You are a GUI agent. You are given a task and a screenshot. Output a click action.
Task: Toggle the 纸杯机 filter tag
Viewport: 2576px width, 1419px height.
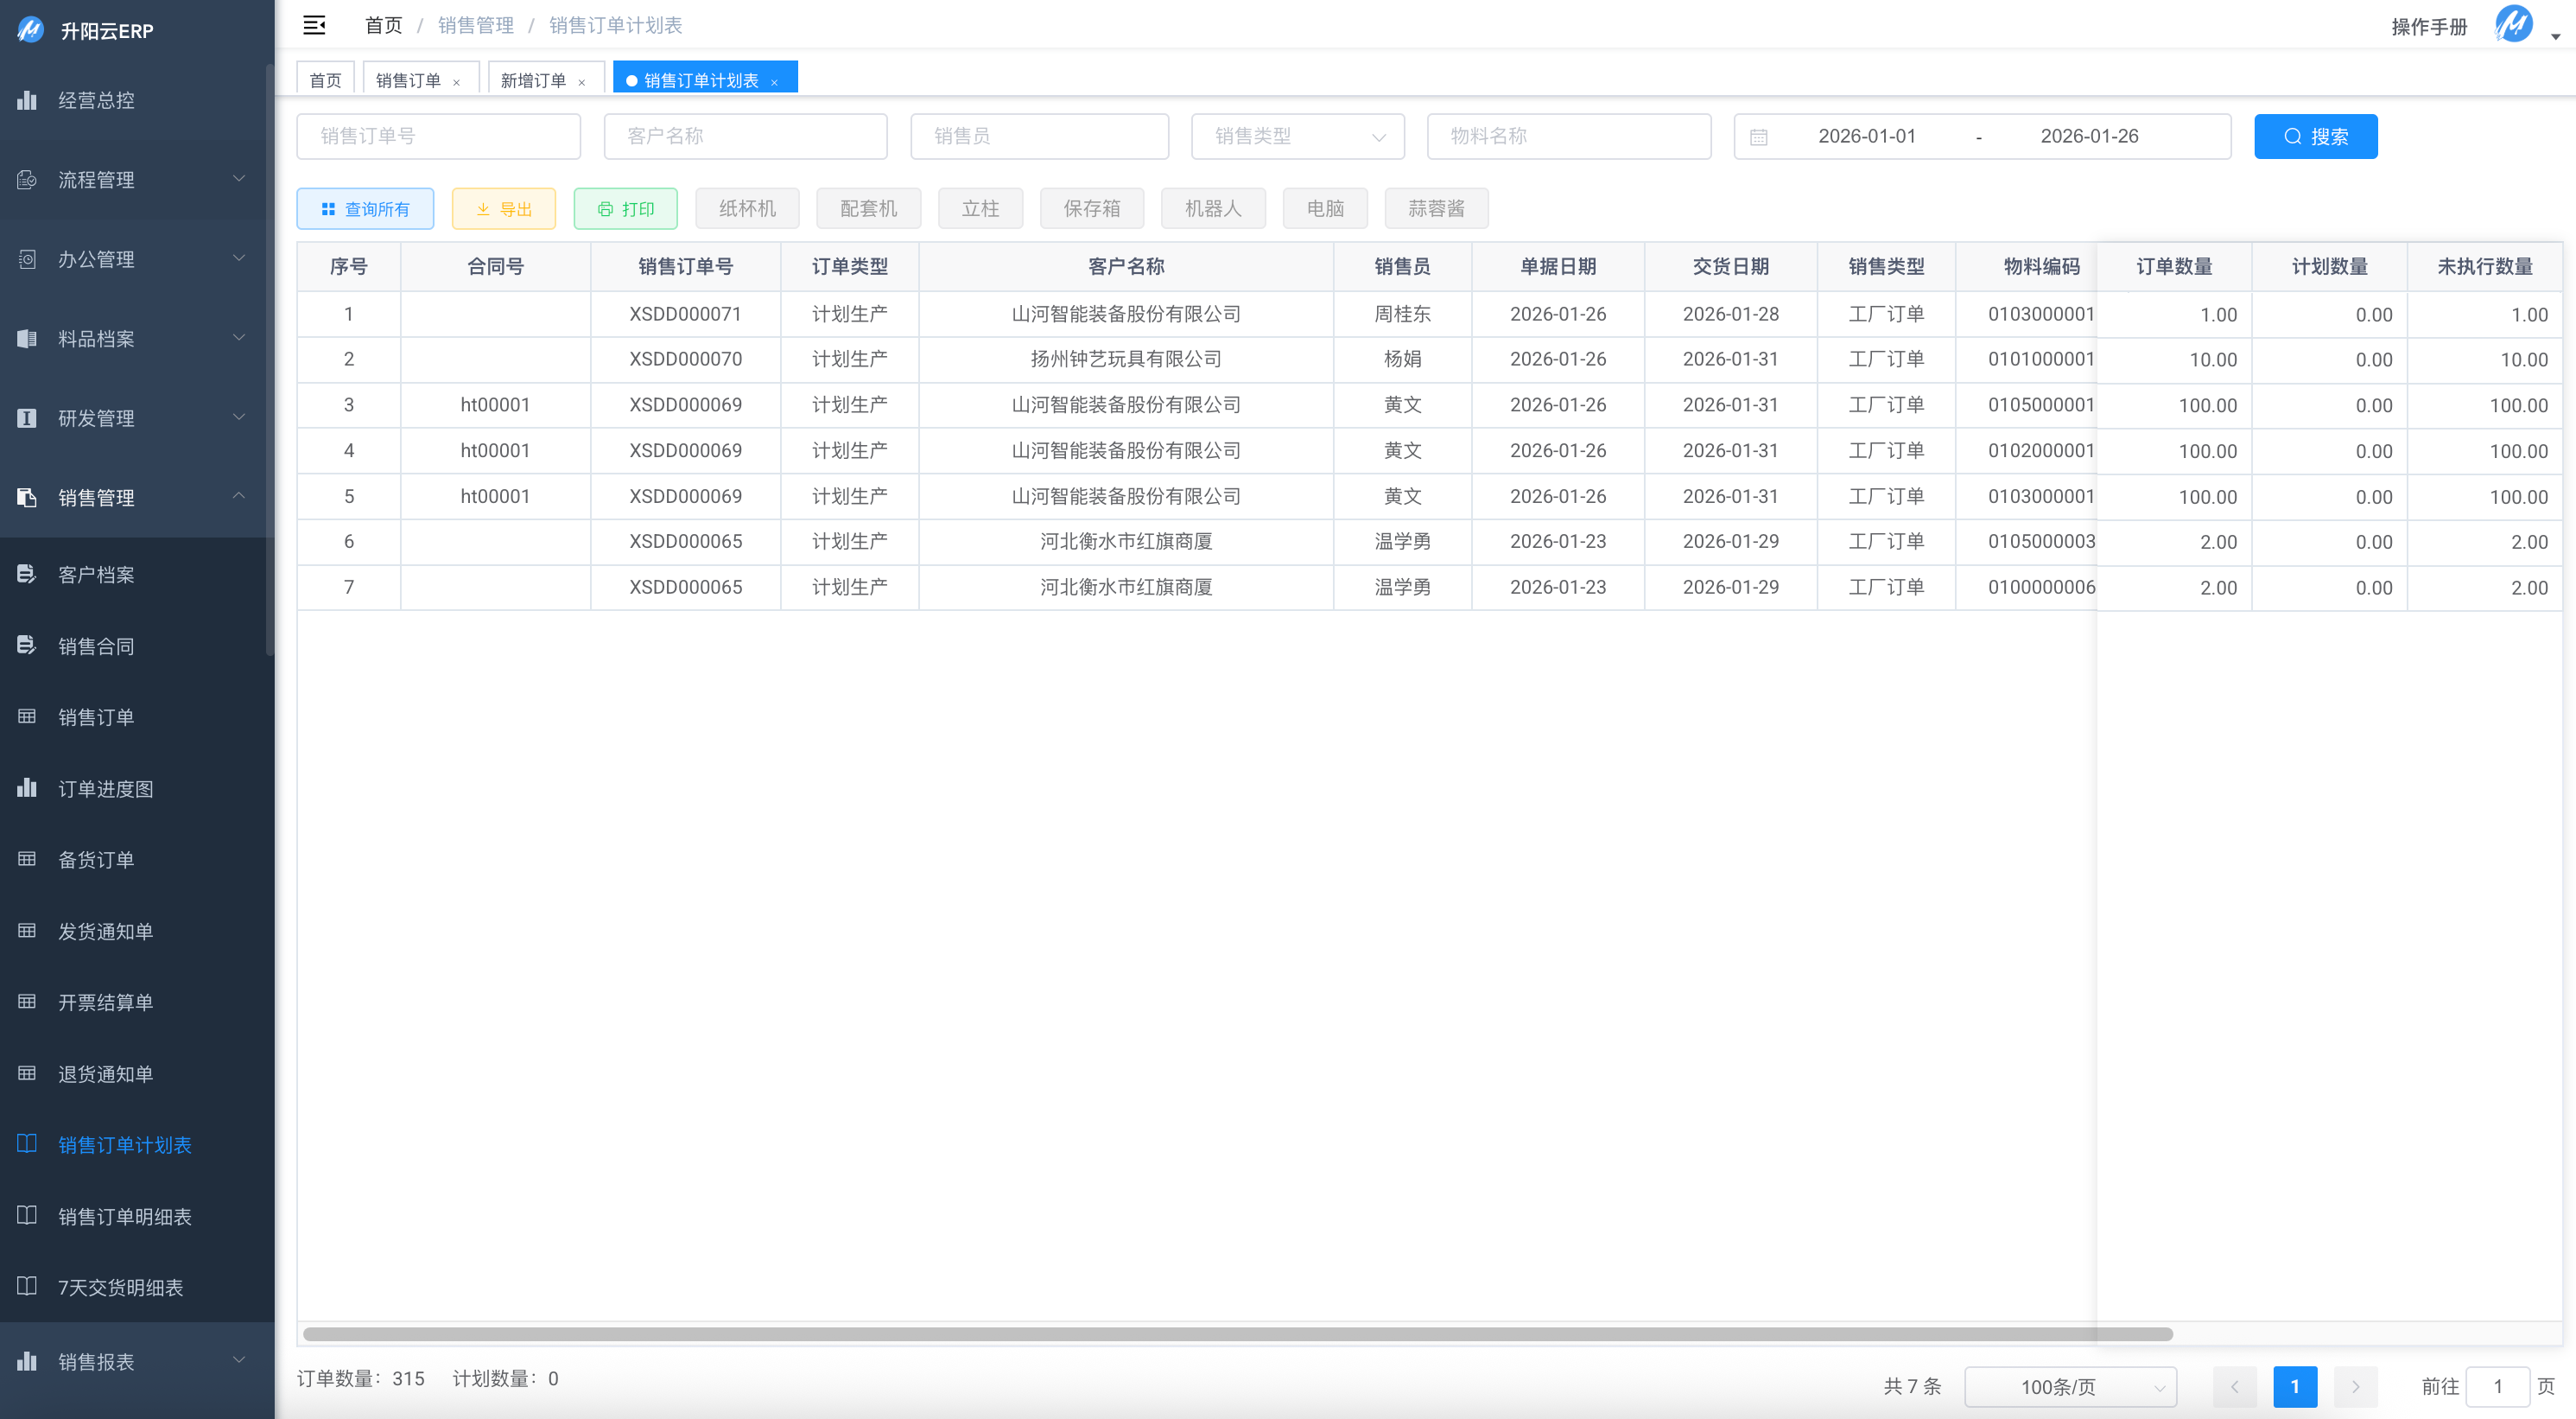click(x=746, y=208)
